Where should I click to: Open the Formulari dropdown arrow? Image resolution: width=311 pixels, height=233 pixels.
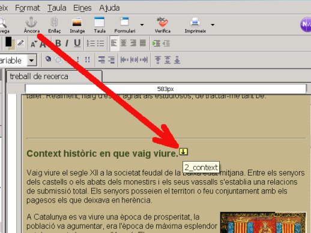(x=142, y=25)
